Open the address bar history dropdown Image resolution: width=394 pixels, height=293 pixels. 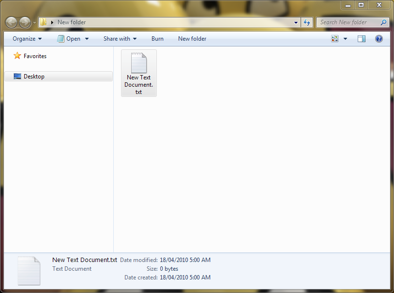pos(296,22)
